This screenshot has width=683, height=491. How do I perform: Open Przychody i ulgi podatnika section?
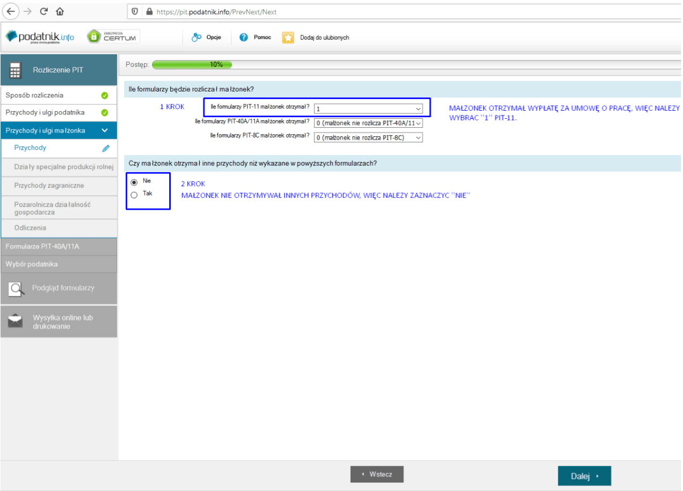(x=59, y=112)
